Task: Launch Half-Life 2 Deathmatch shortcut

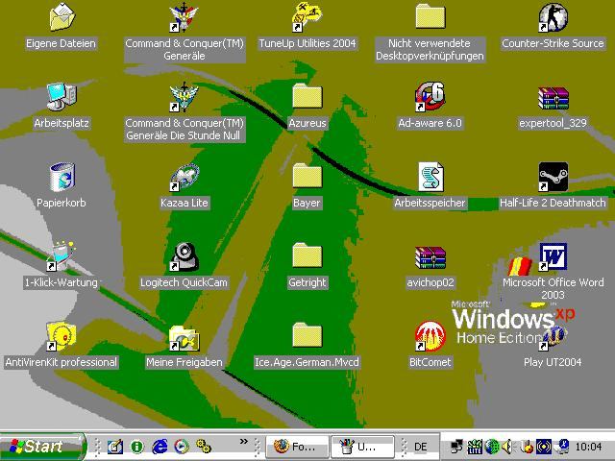Action: [x=553, y=177]
